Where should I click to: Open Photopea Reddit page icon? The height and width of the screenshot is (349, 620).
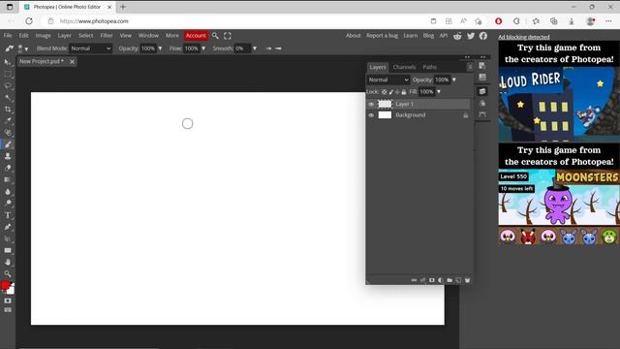coord(457,36)
